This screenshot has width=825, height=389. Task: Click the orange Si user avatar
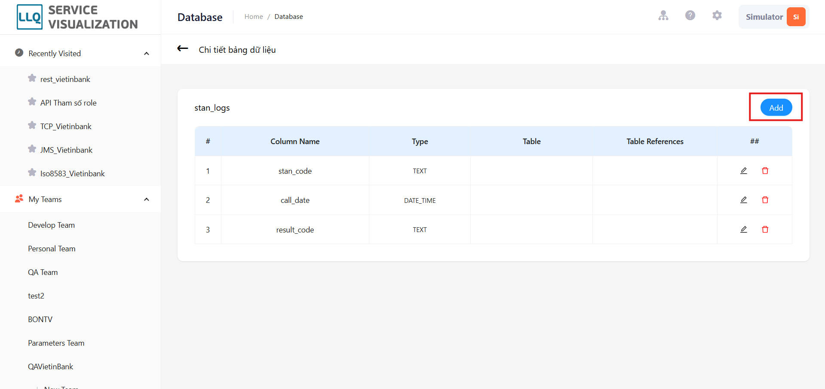click(796, 17)
